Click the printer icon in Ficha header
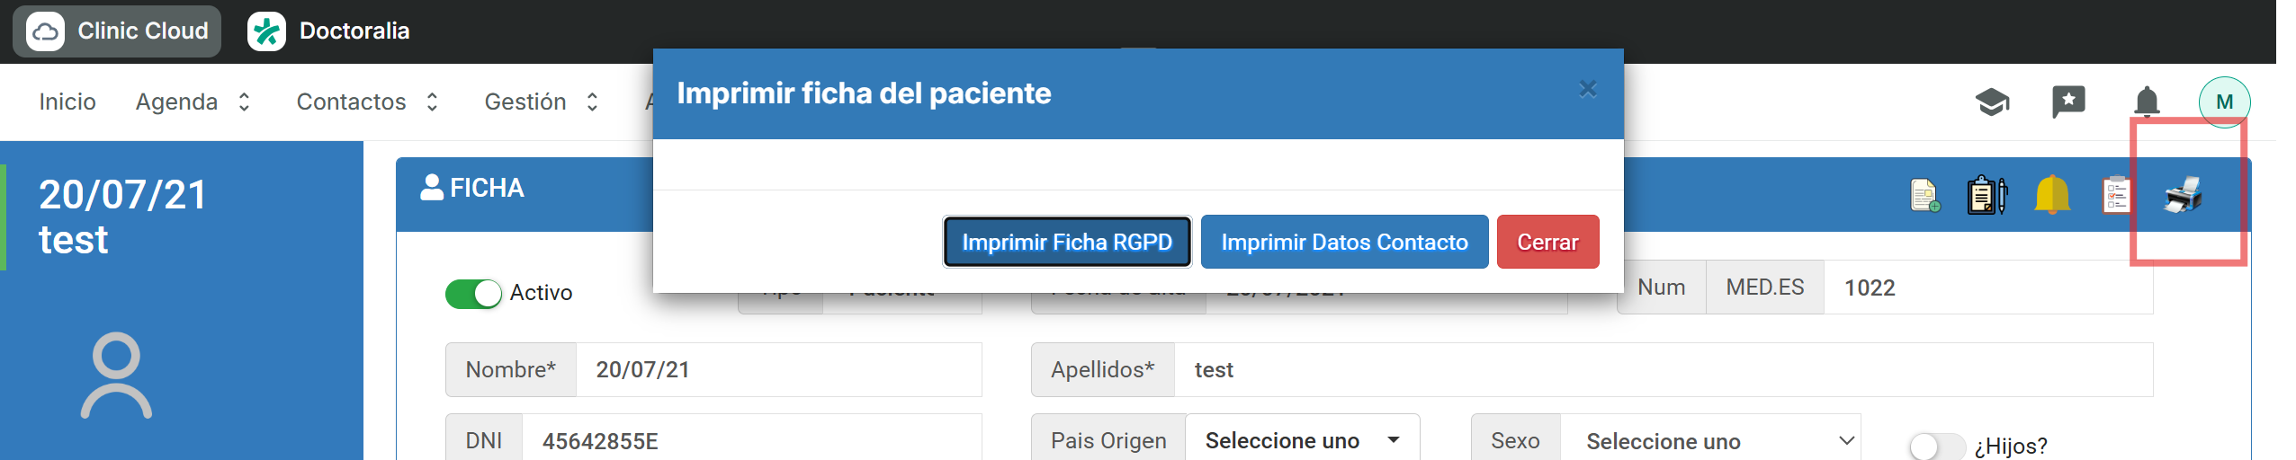The height and width of the screenshot is (460, 2296). [x=2183, y=195]
